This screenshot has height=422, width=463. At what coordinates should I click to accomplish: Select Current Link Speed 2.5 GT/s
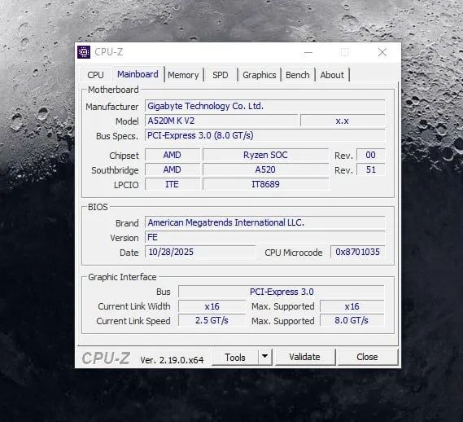(212, 320)
